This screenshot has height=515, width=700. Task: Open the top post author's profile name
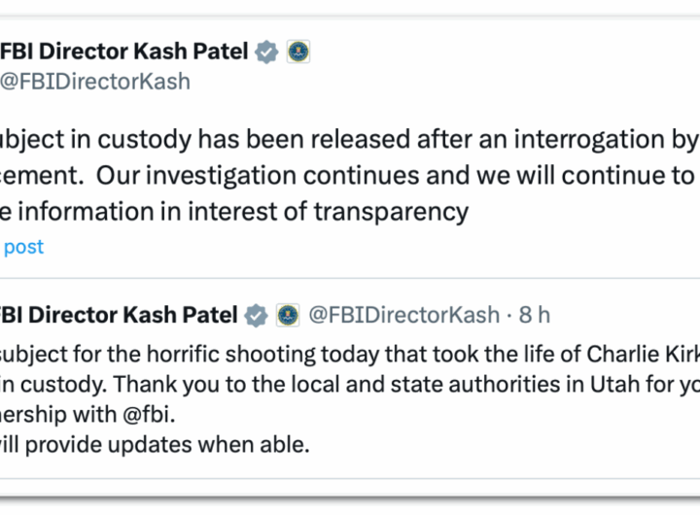(122, 52)
